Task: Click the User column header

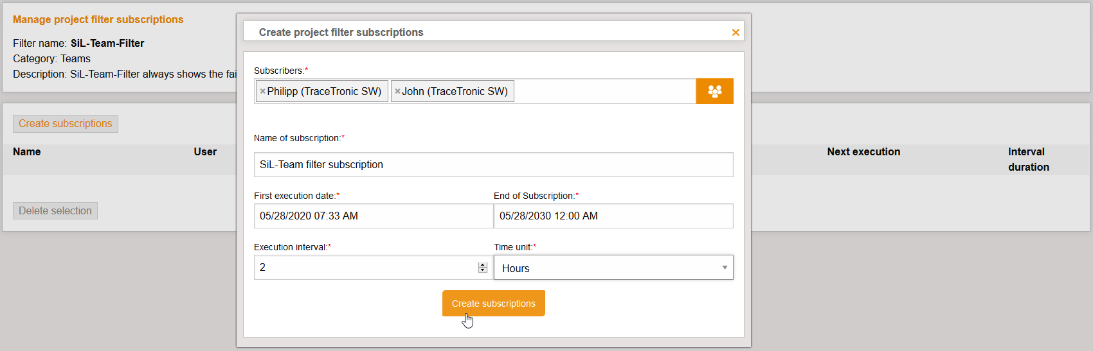Action: coord(205,152)
